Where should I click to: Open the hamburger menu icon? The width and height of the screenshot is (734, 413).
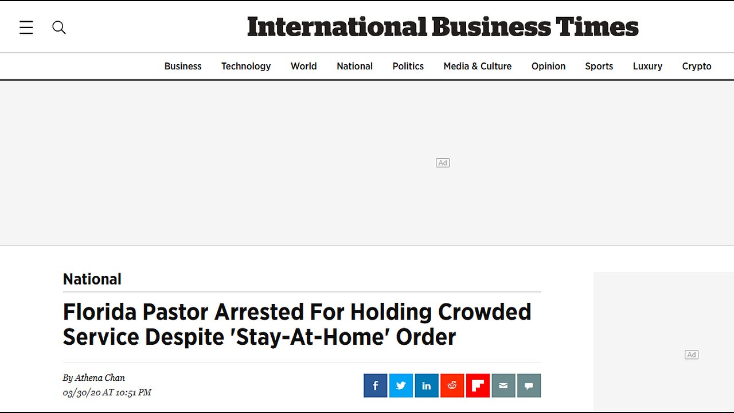tap(26, 28)
